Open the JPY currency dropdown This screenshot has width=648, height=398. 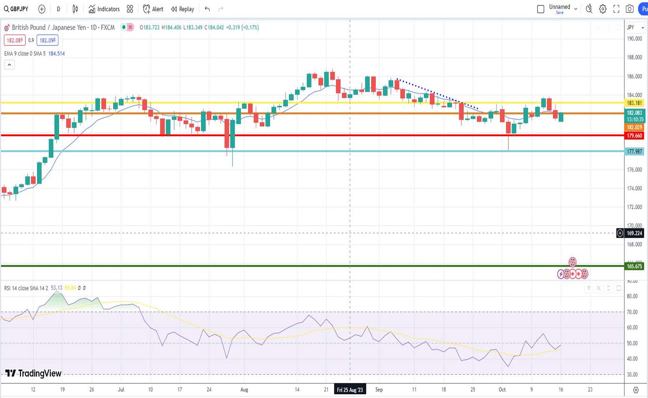(635, 28)
